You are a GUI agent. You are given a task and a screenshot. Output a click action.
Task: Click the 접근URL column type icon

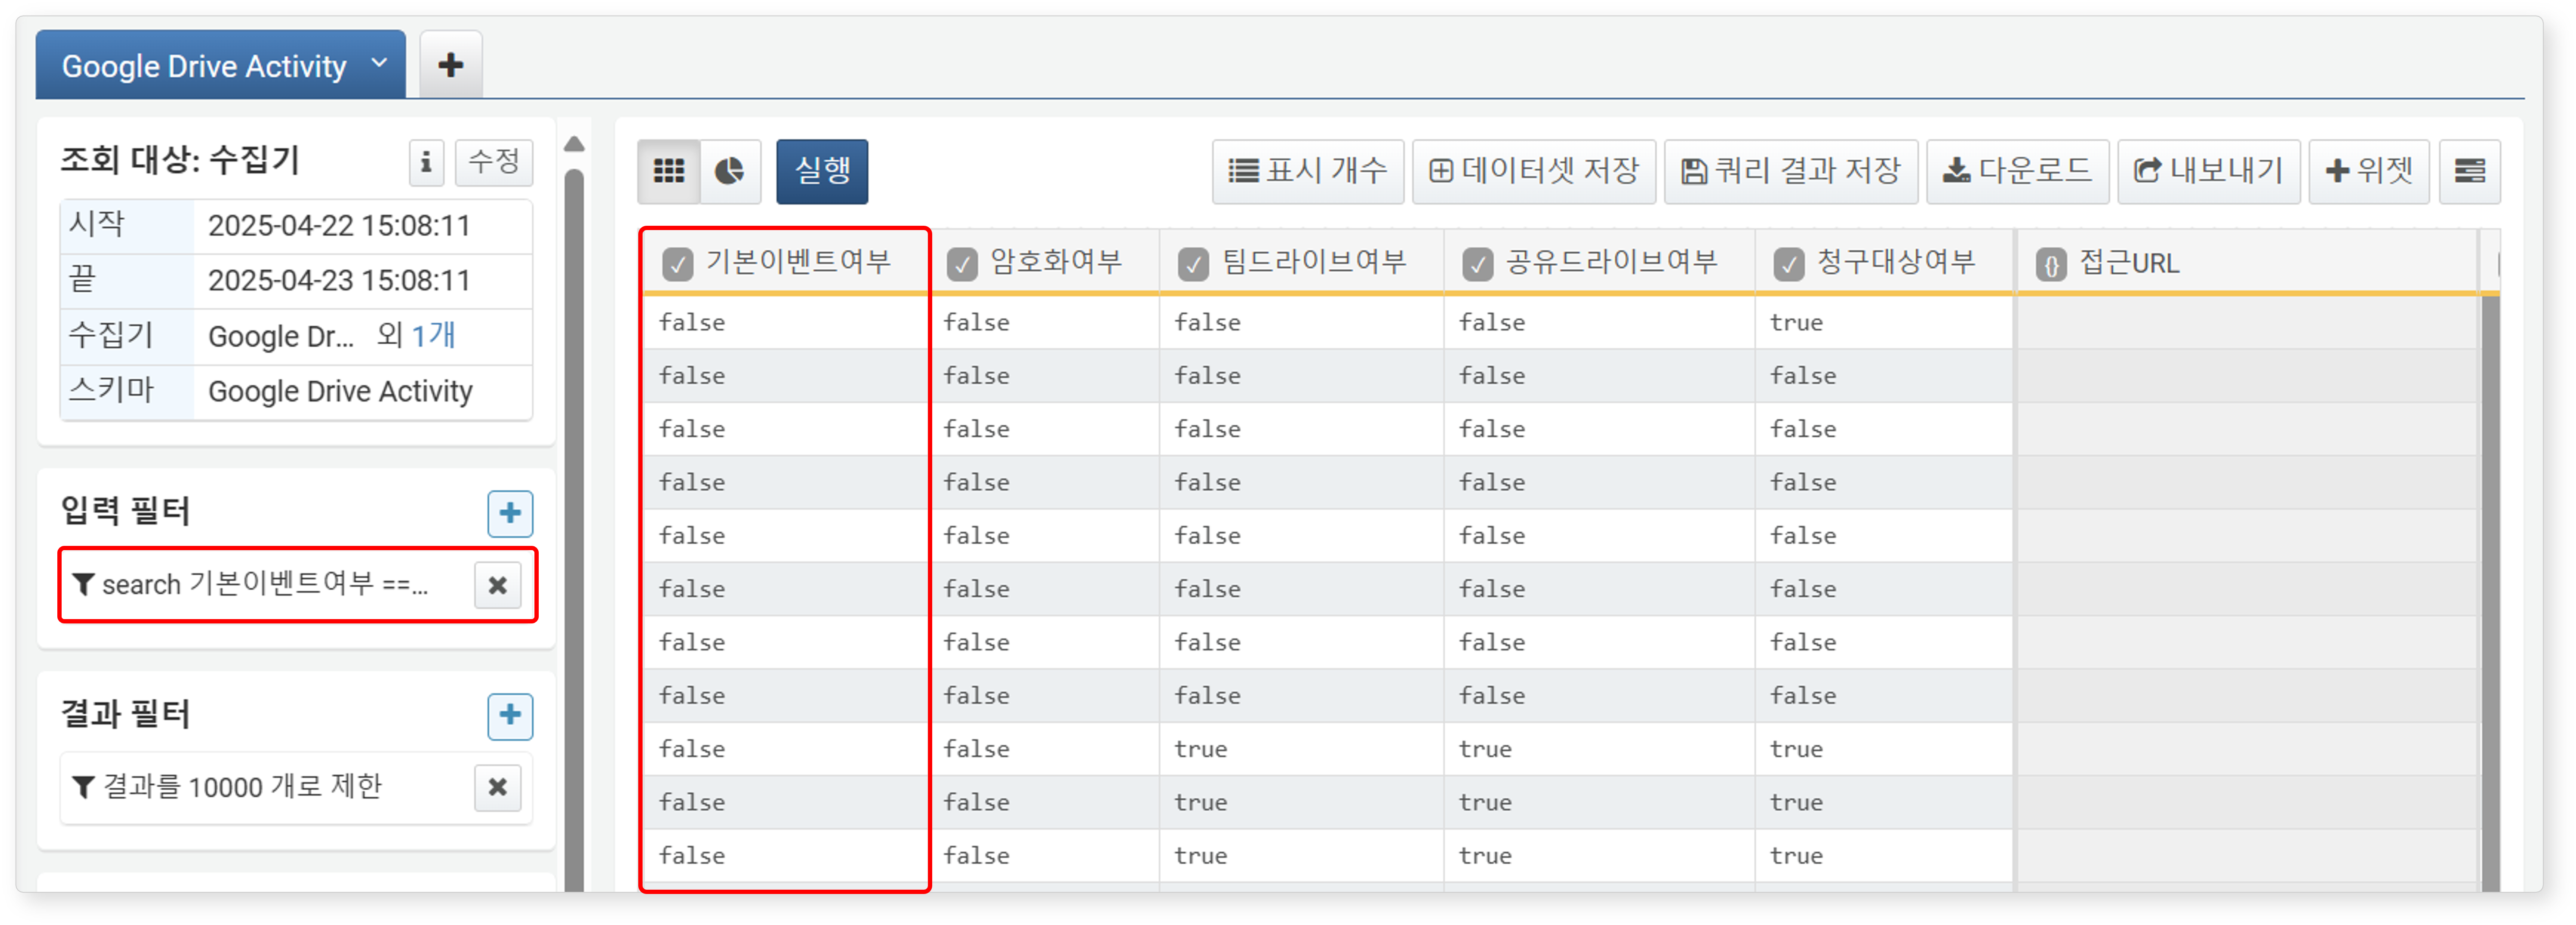pos(2051,264)
